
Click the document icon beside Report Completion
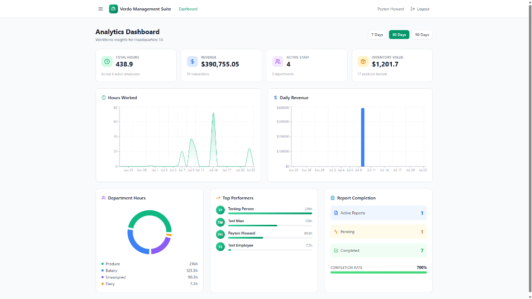pyautogui.click(x=332, y=198)
